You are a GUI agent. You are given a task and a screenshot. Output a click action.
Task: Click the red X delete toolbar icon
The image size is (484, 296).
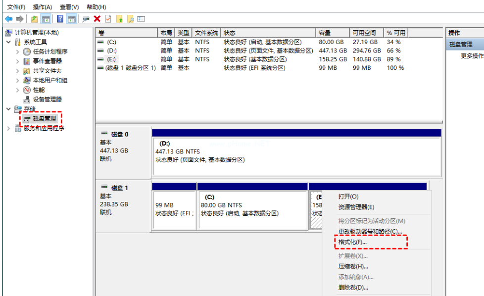pyautogui.click(x=97, y=19)
